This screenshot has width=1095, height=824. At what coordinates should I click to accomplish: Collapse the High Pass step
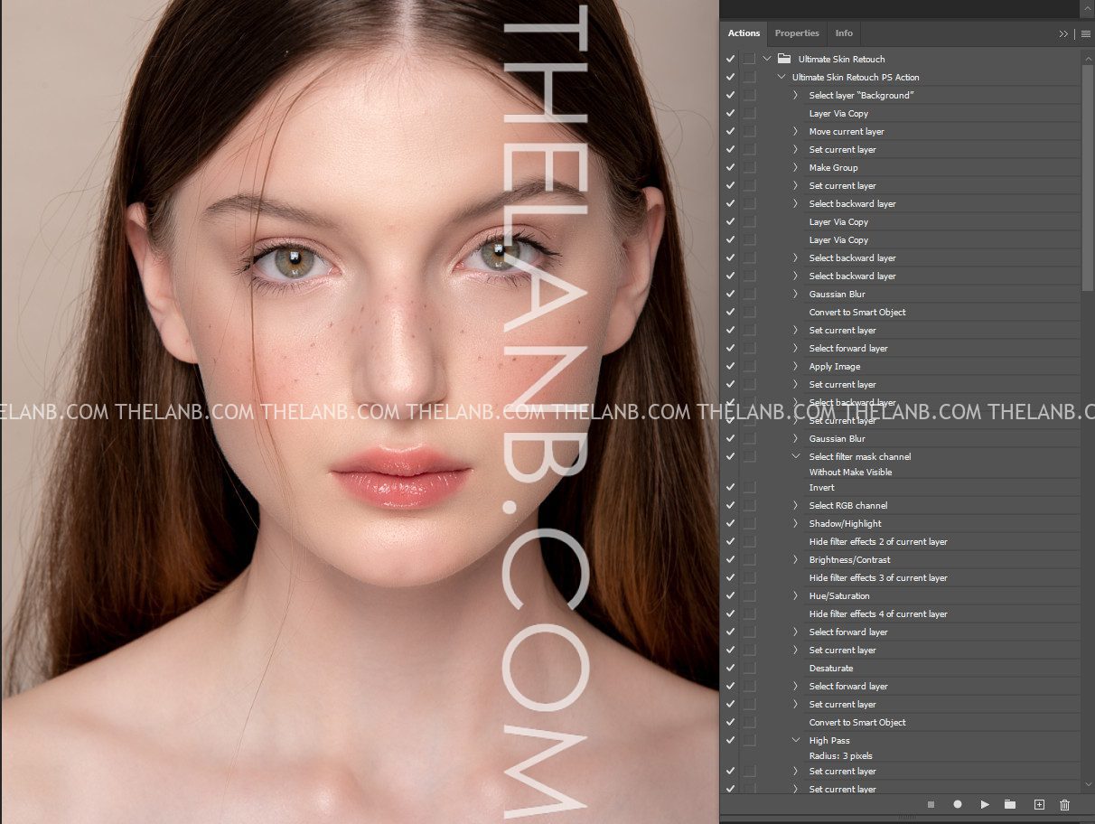tap(796, 740)
